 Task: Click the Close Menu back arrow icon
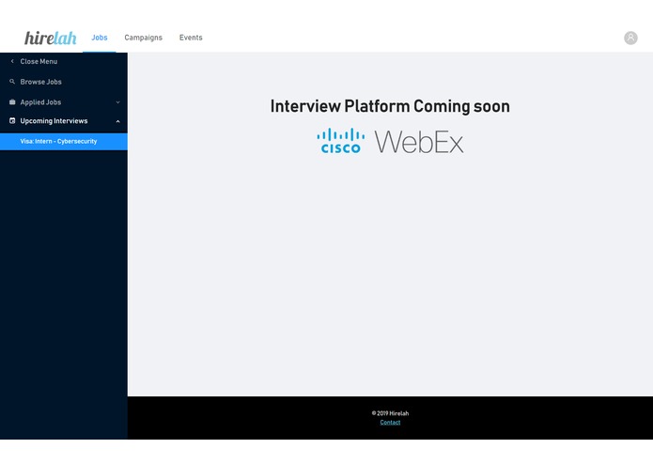12,61
